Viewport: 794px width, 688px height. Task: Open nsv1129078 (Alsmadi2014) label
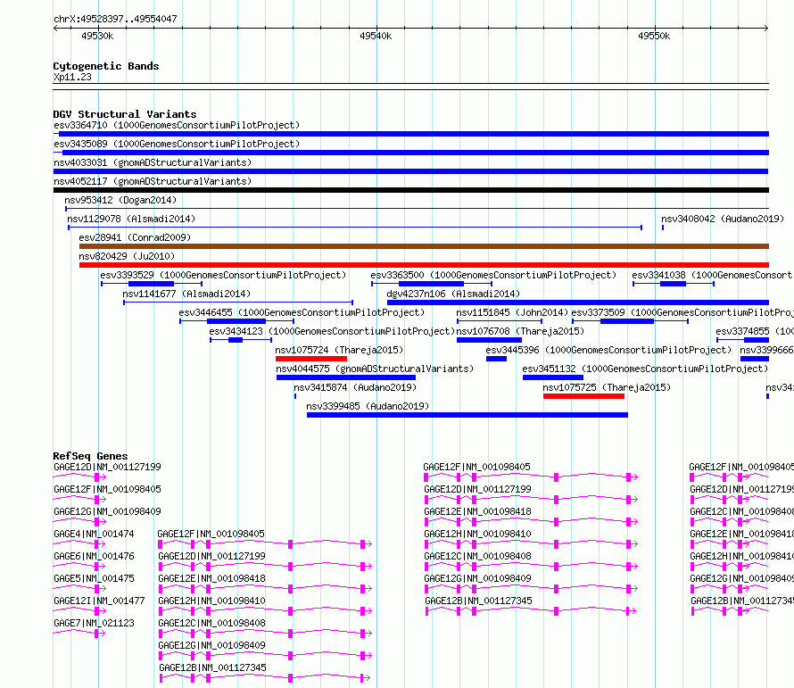pos(131,219)
